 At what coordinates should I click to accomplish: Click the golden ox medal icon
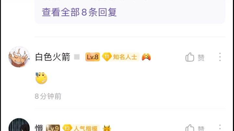pyautogui.click(x=107, y=128)
